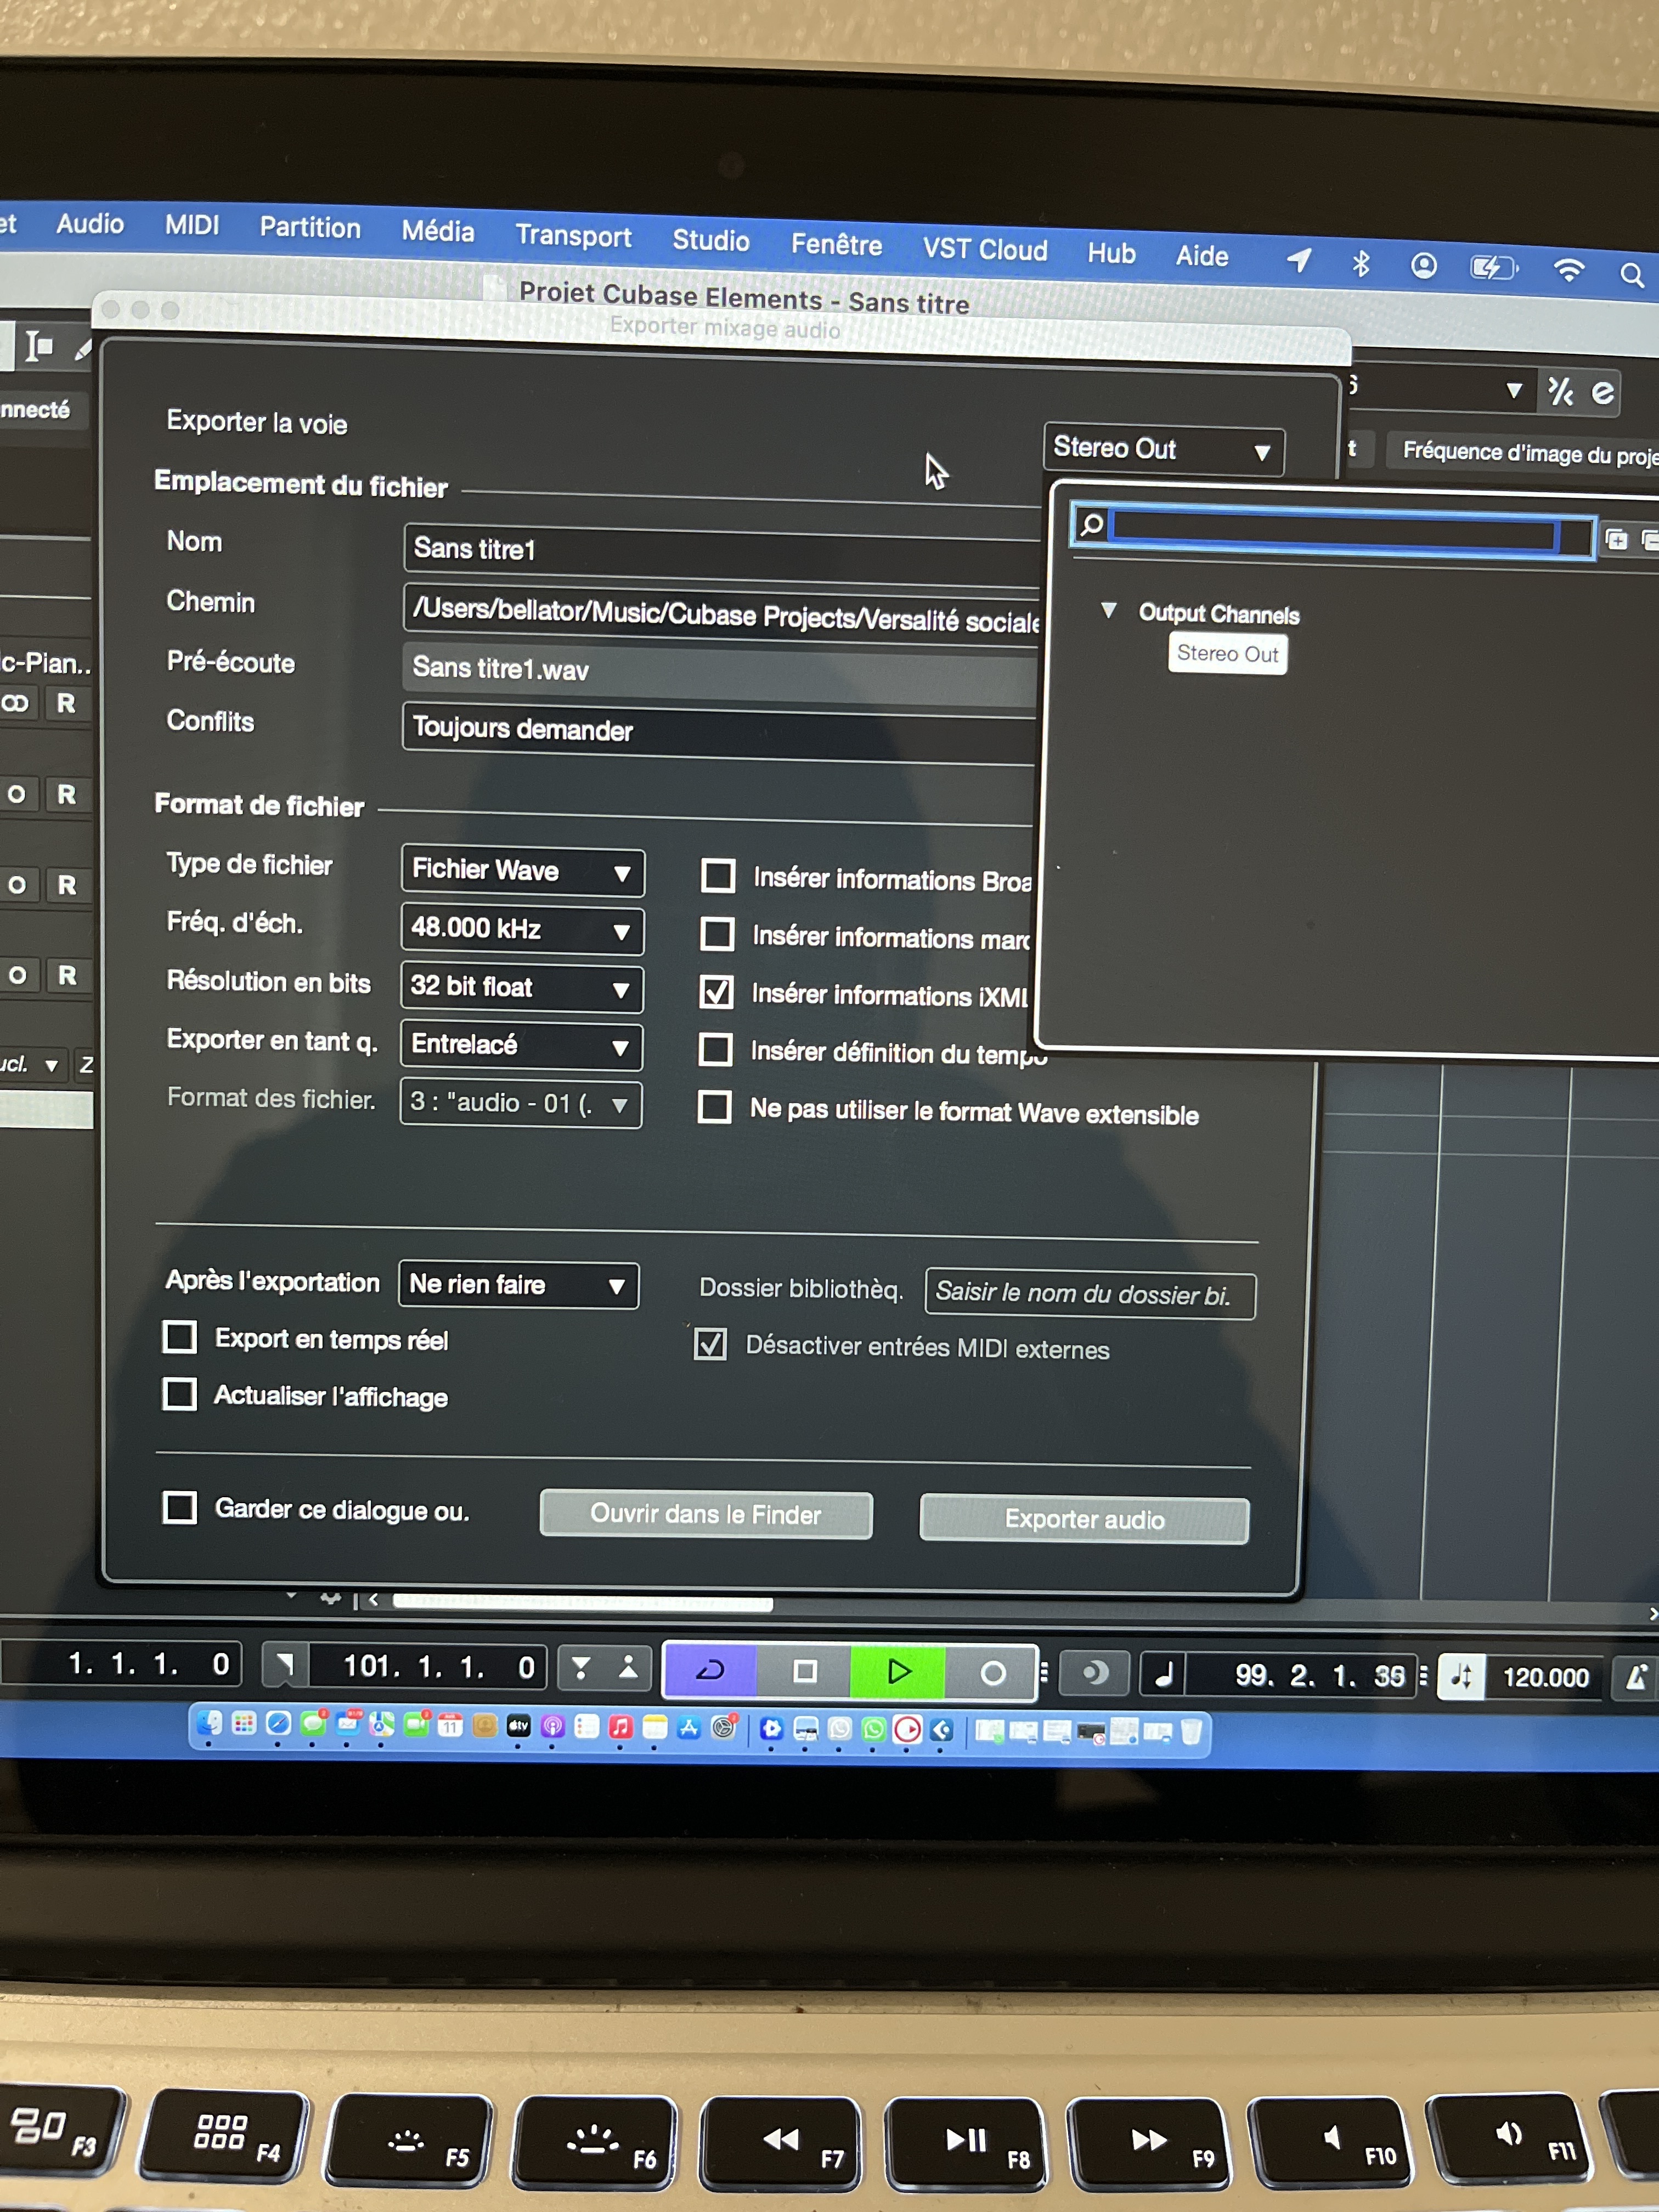Image resolution: width=1659 pixels, height=2212 pixels.
Task: Open the MIDI menu
Action: (192, 226)
